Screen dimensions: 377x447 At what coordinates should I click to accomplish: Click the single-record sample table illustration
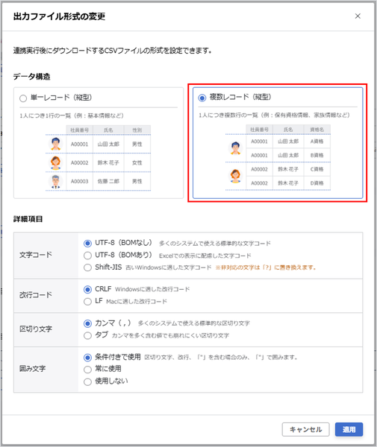[98, 158]
